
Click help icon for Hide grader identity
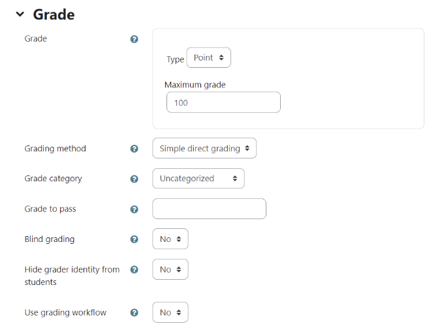pos(135,269)
